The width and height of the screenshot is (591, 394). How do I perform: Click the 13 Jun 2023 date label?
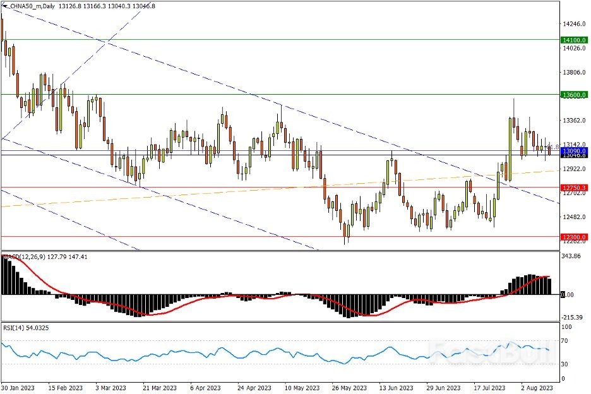(x=397, y=388)
